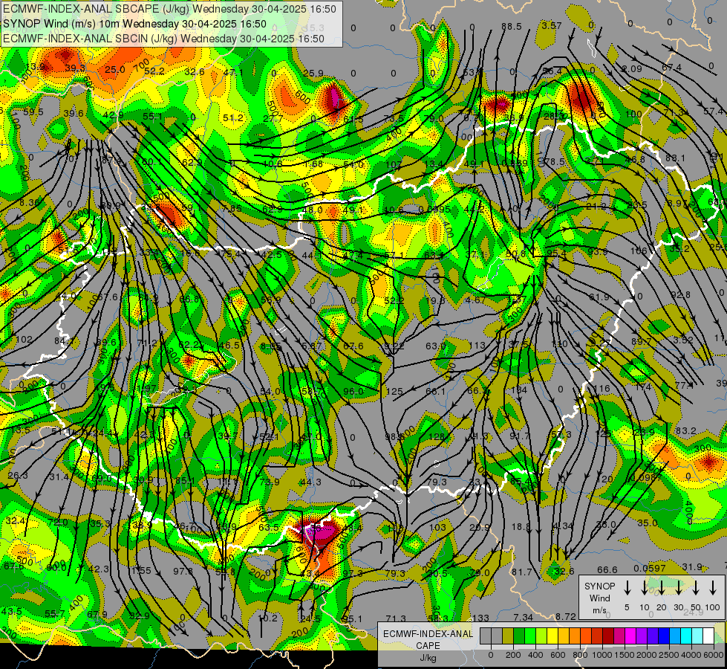Screen dimensions: 727x669
Task: Click the station value 7.85
Action: [232, 208]
